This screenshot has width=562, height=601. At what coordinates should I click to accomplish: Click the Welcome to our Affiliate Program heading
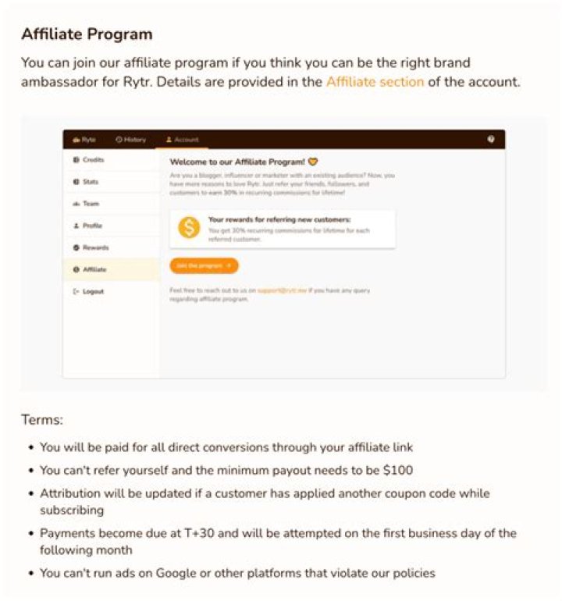(x=236, y=162)
